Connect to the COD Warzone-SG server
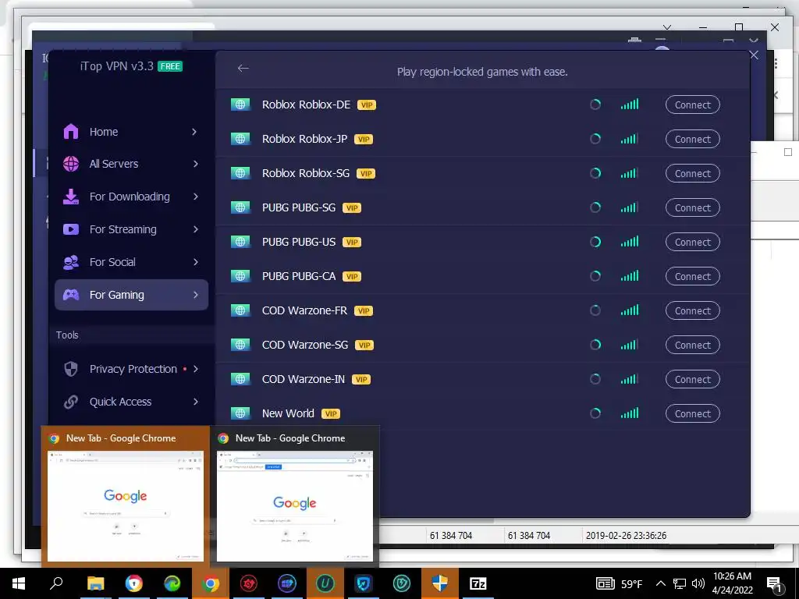Screen dimensions: 799x599 (x=693, y=345)
